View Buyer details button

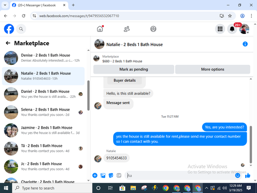click(x=124, y=80)
